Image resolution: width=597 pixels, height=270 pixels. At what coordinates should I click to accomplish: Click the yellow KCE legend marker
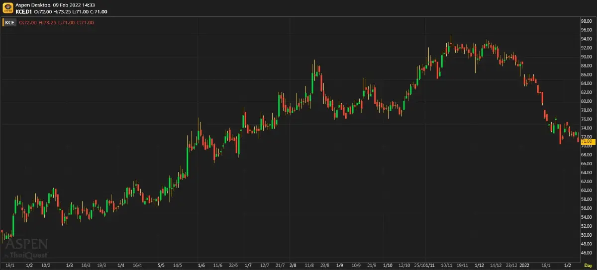click(3, 22)
